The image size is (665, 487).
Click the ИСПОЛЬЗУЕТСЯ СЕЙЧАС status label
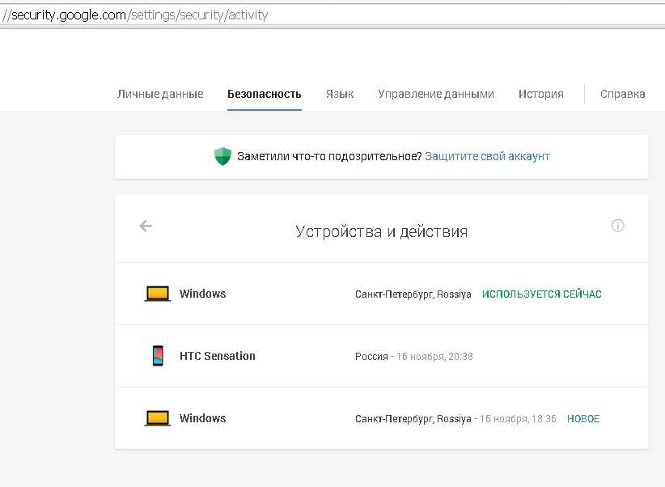click(x=541, y=294)
